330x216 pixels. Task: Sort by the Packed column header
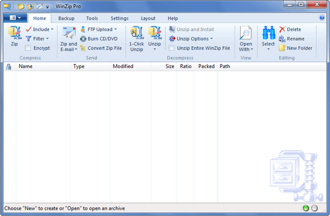coord(206,66)
